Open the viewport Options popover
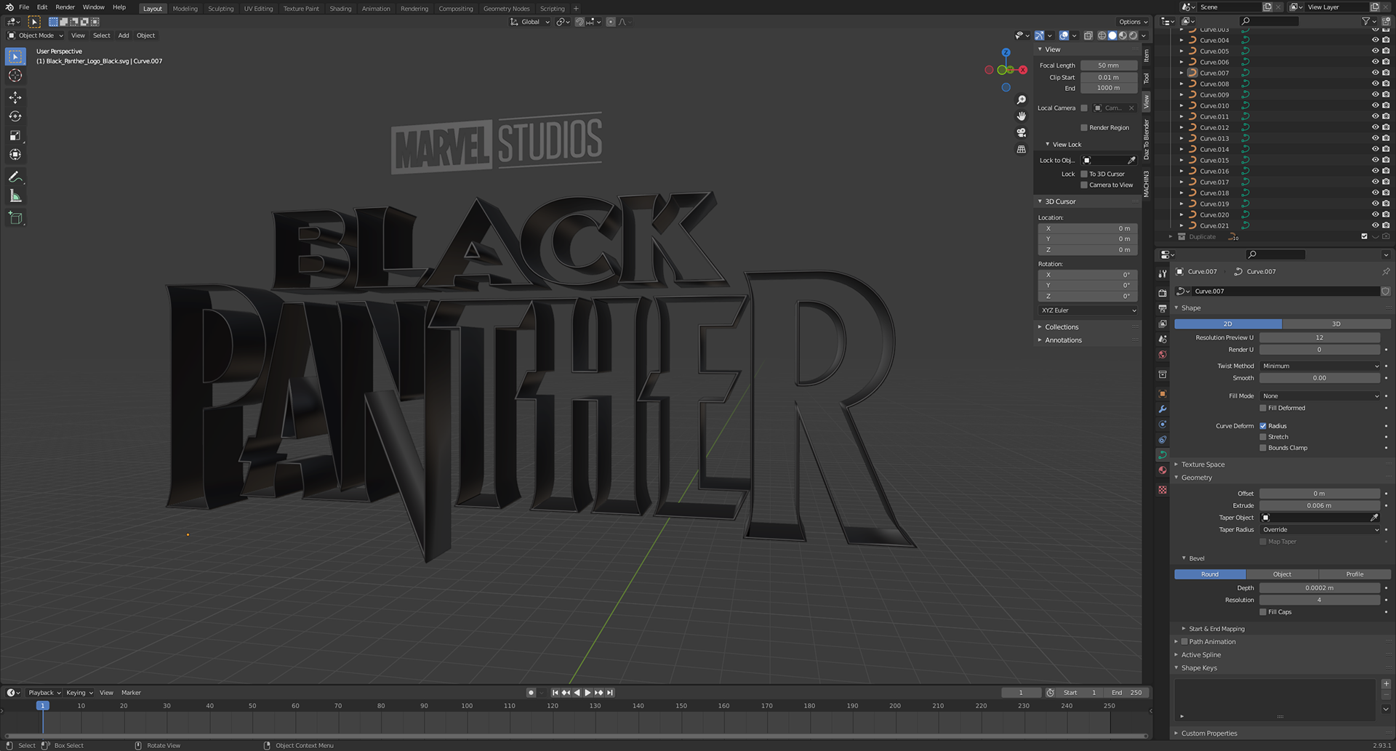Image resolution: width=1396 pixels, height=751 pixels. (1133, 22)
